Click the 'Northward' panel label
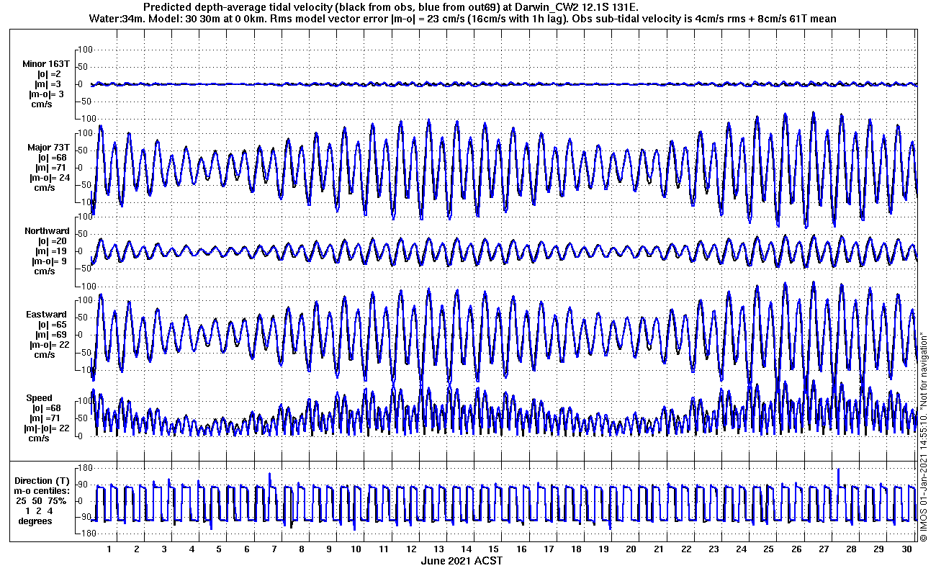 point(47,231)
